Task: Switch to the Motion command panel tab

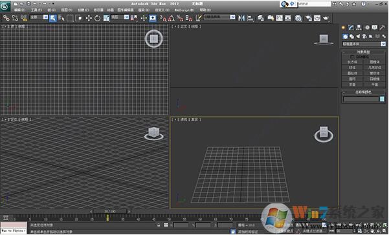Action: click(x=367, y=28)
